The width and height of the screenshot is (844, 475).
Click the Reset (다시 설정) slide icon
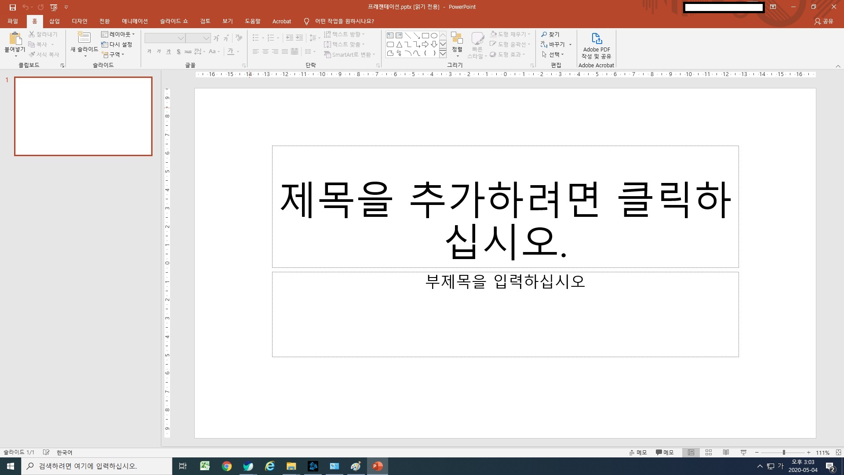[x=105, y=44]
